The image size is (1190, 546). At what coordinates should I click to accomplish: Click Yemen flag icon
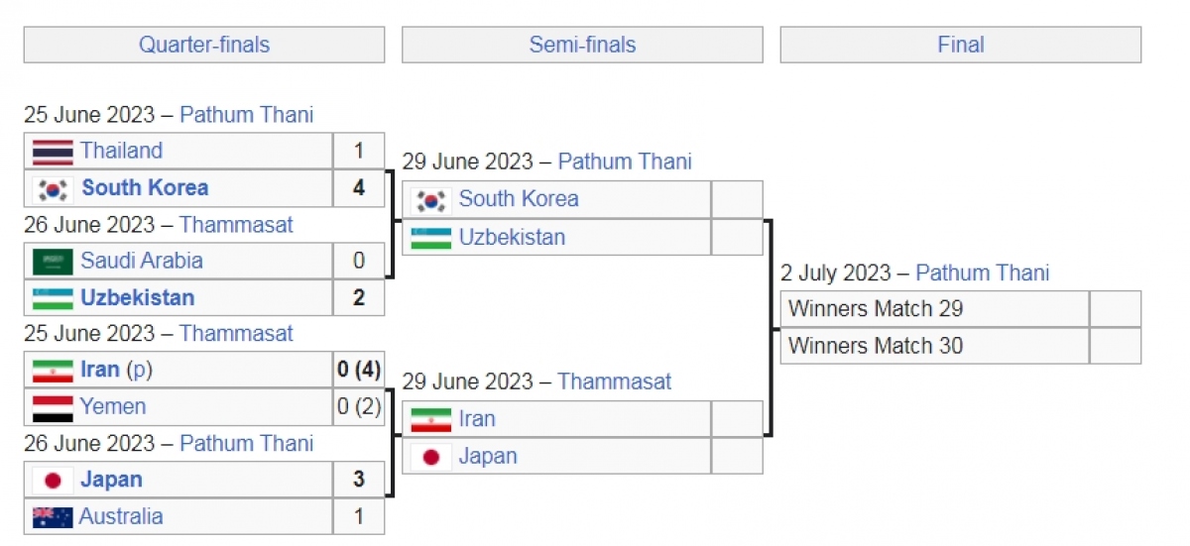pos(53,407)
